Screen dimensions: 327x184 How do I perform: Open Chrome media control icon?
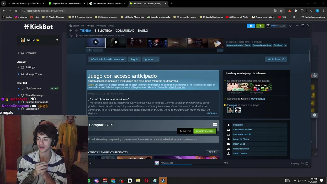[311, 11]
